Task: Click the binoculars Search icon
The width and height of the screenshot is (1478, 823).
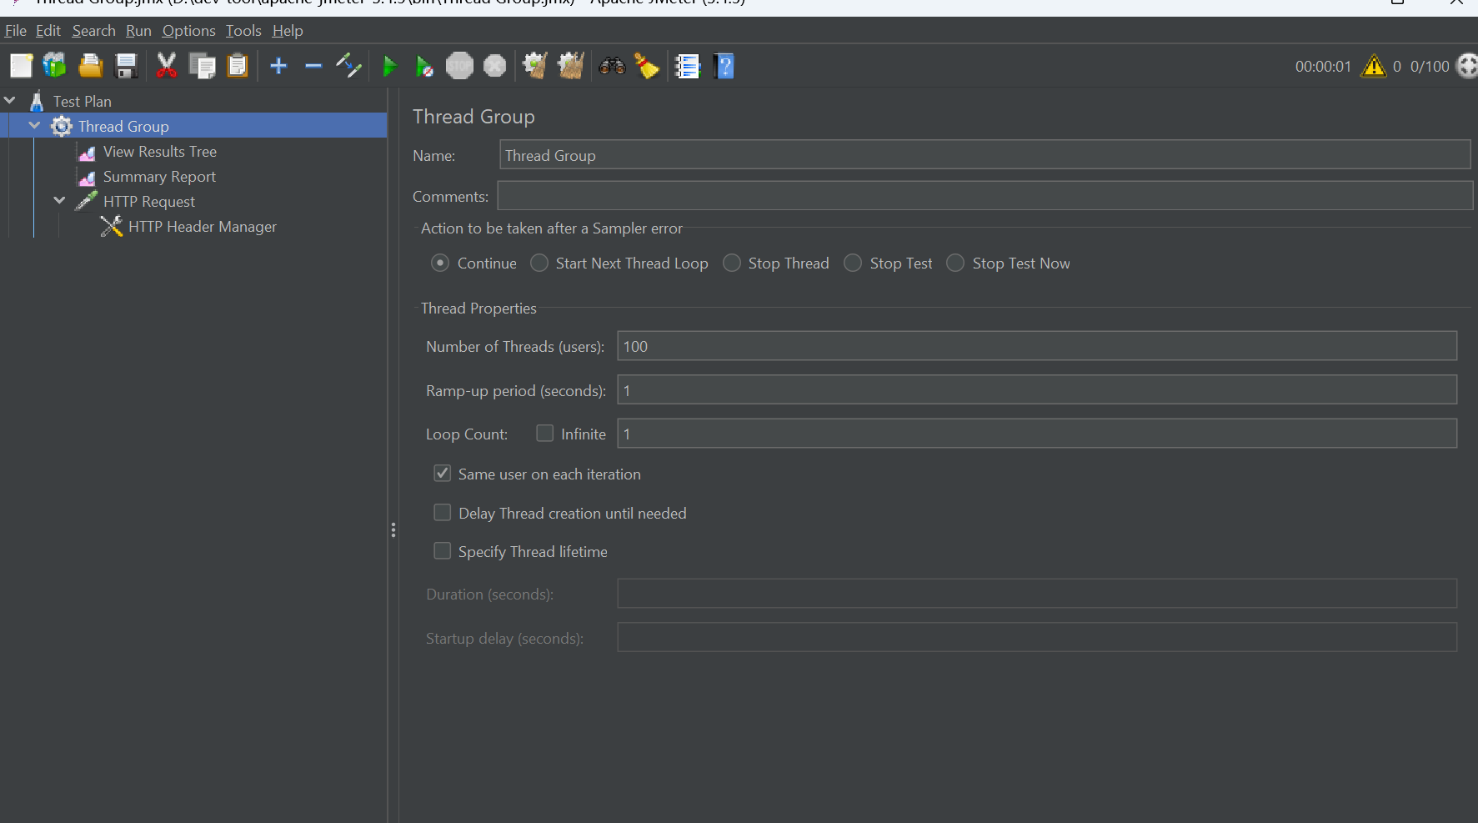Action: tap(612, 66)
